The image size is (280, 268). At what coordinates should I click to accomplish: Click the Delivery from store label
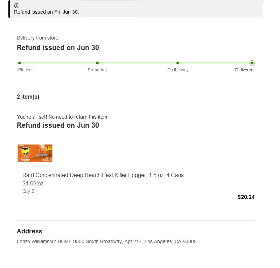[x=37, y=38]
